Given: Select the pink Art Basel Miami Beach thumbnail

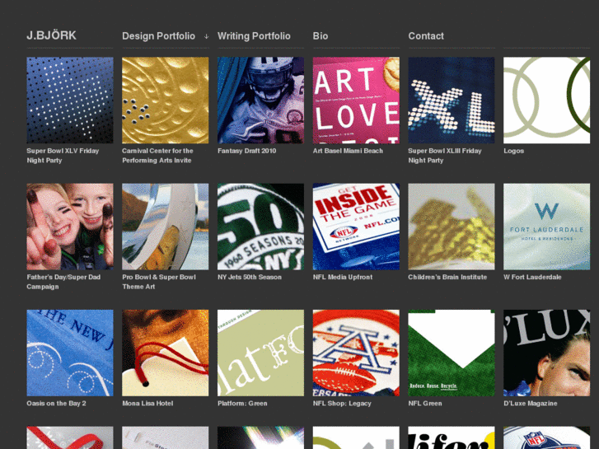Looking at the screenshot, I should click(356, 101).
